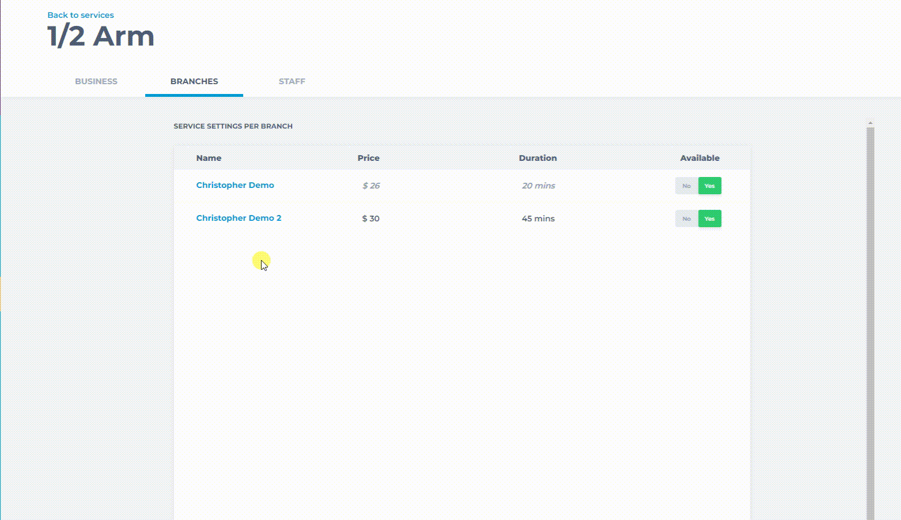Set Christopher Demo availability to No
This screenshot has height=520, width=901.
tap(686, 186)
